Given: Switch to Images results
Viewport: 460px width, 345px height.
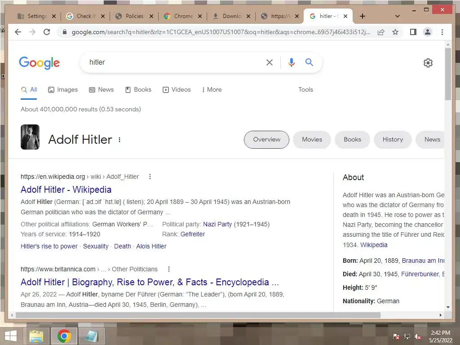Looking at the screenshot, I should click(x=63, y=90).
